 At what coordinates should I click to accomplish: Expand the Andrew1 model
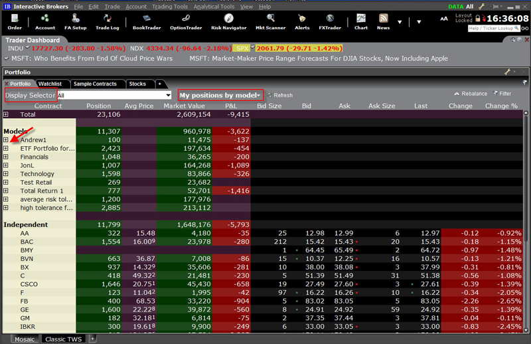[6, 139]
